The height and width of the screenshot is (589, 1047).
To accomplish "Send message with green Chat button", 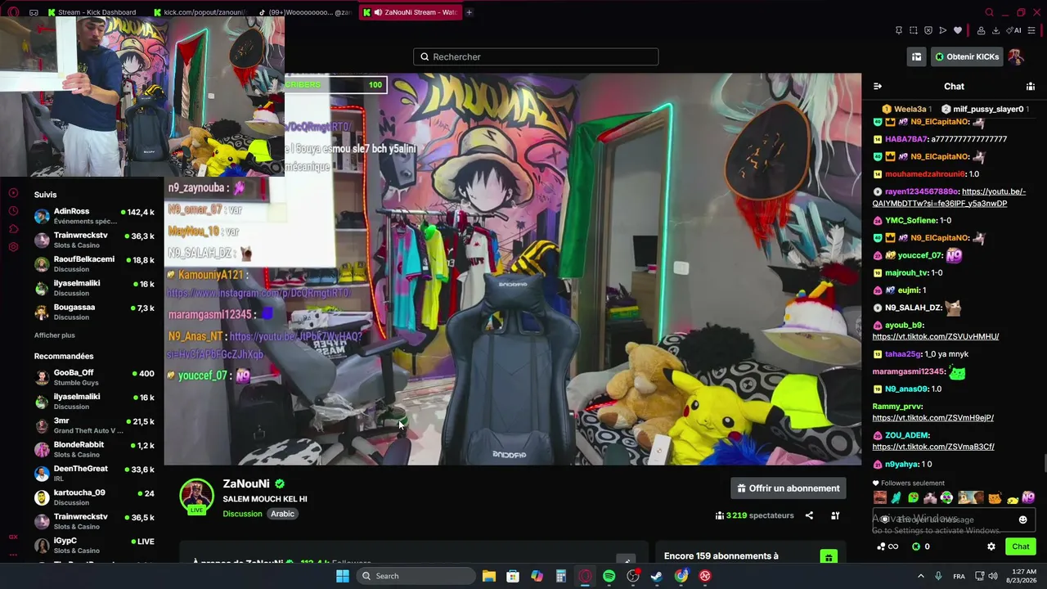I will (1021, 546).
